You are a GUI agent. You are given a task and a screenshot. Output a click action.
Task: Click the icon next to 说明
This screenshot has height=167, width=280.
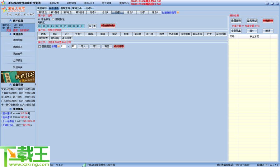click(x=58, y=46)
